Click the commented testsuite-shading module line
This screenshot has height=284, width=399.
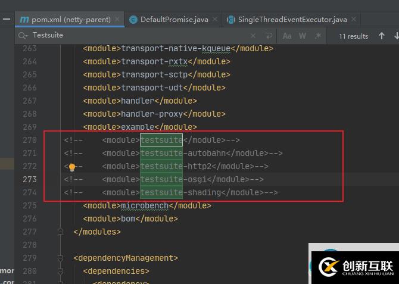[171, 193]
